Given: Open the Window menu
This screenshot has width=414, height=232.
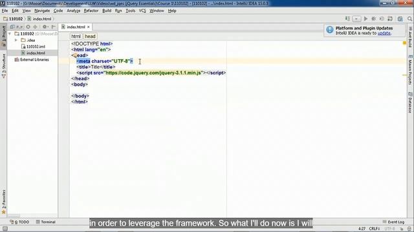Looking at the screenshot, I should coord(157,11).
